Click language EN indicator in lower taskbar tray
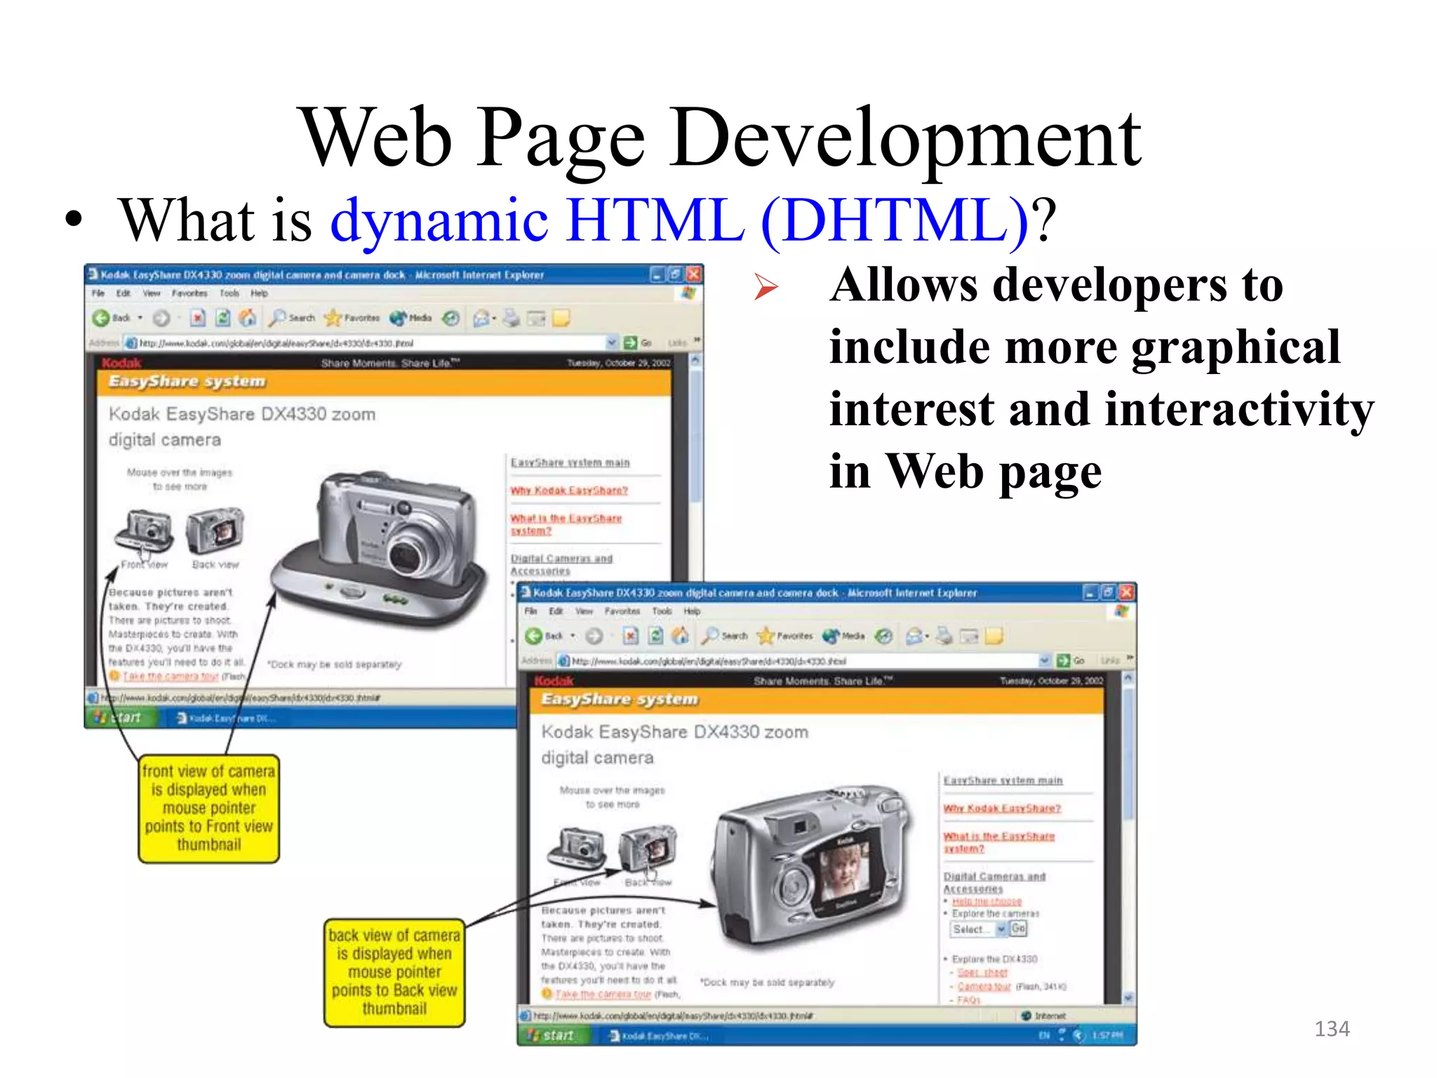This screenshot has height=1078, width=1437. pyautogui.click(x=1044, y=1035)
